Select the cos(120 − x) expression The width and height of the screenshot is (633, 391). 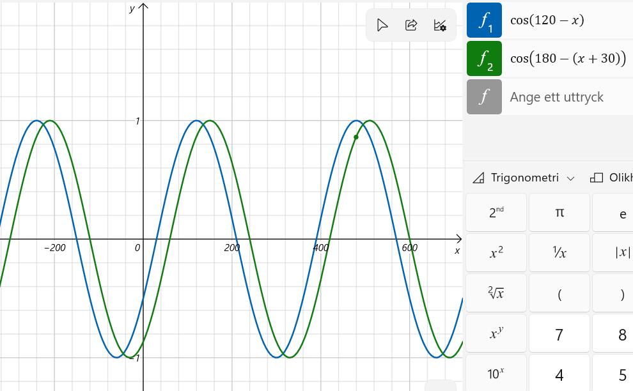547,20
